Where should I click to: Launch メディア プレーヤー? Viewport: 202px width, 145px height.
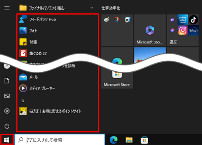coord(58,88)
